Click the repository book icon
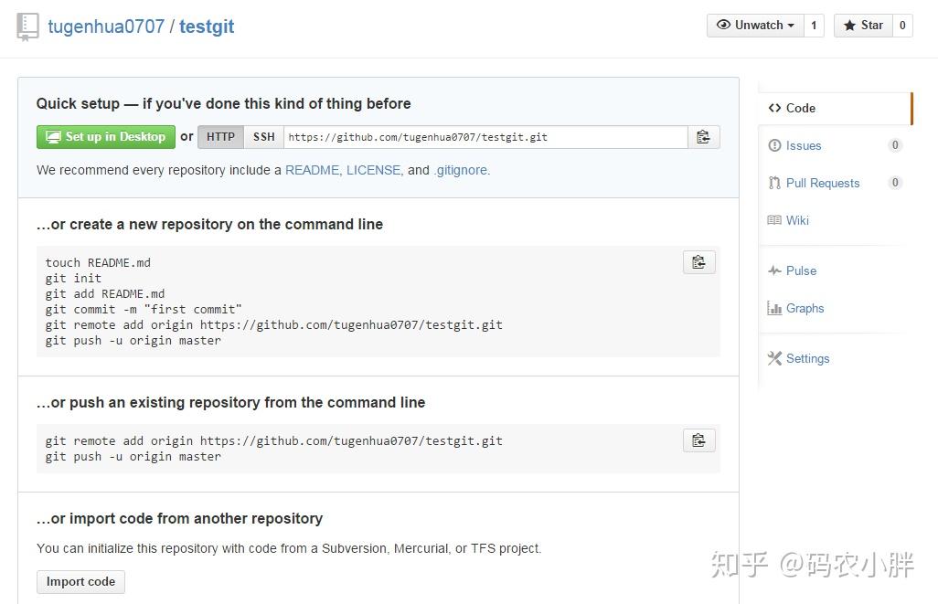This screenshot has width=938, height=604. [27, 25]
